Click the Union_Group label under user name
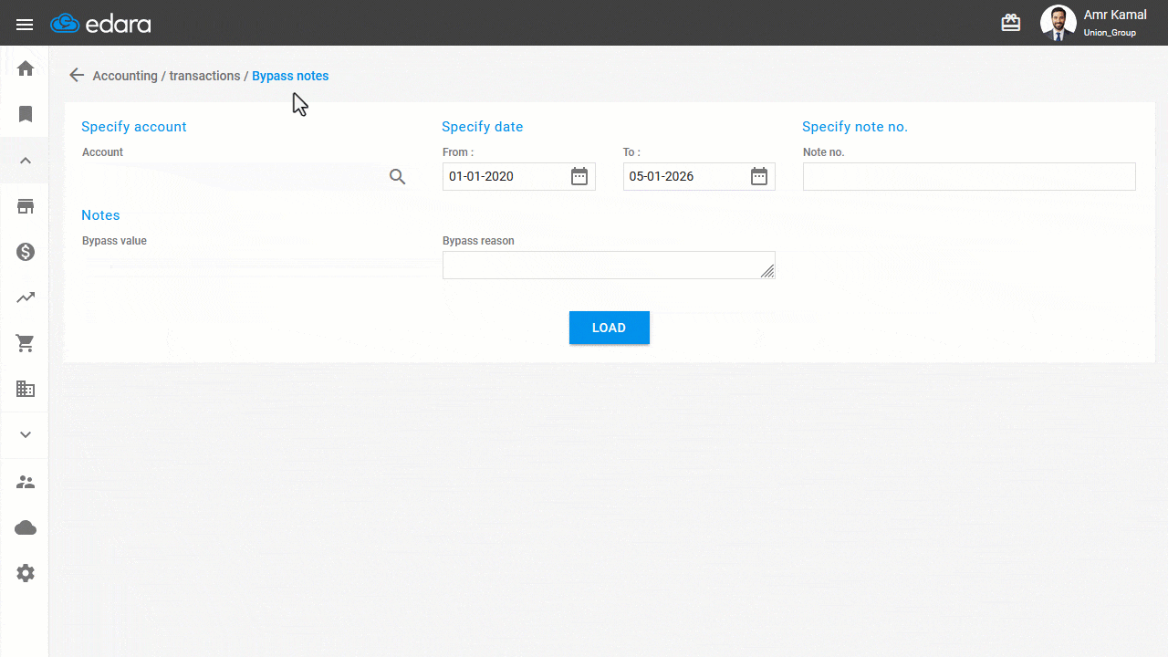The image size is (1168, 657). [1110, 33]
